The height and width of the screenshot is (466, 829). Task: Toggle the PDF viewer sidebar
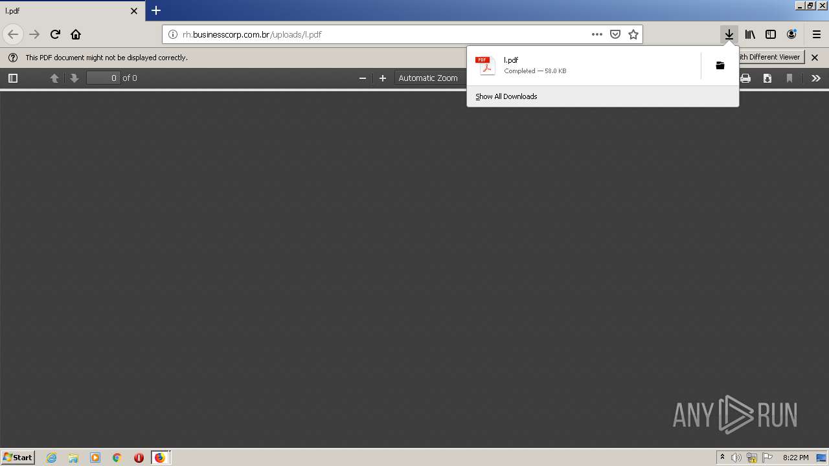[13, 78]
